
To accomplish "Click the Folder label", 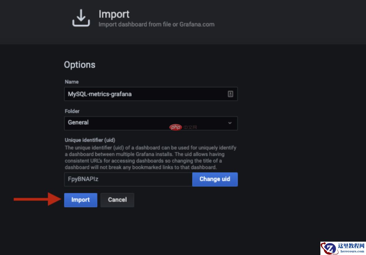I will click(x=72, y=111).
